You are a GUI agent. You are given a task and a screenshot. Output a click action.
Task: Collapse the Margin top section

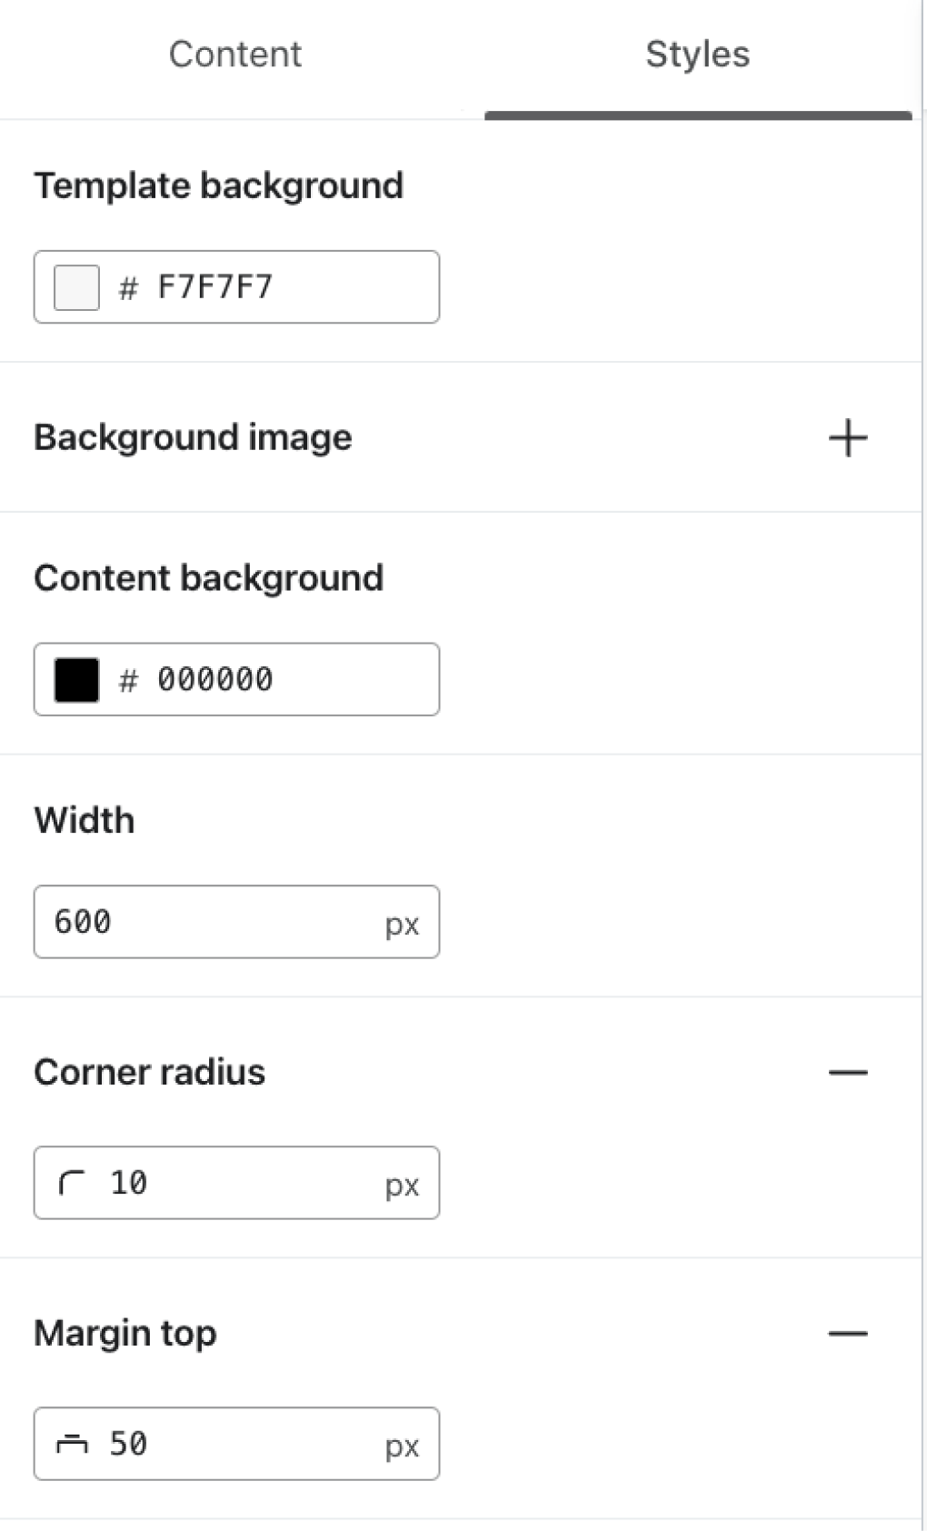pyautogui.click(x=847, y=1334)
